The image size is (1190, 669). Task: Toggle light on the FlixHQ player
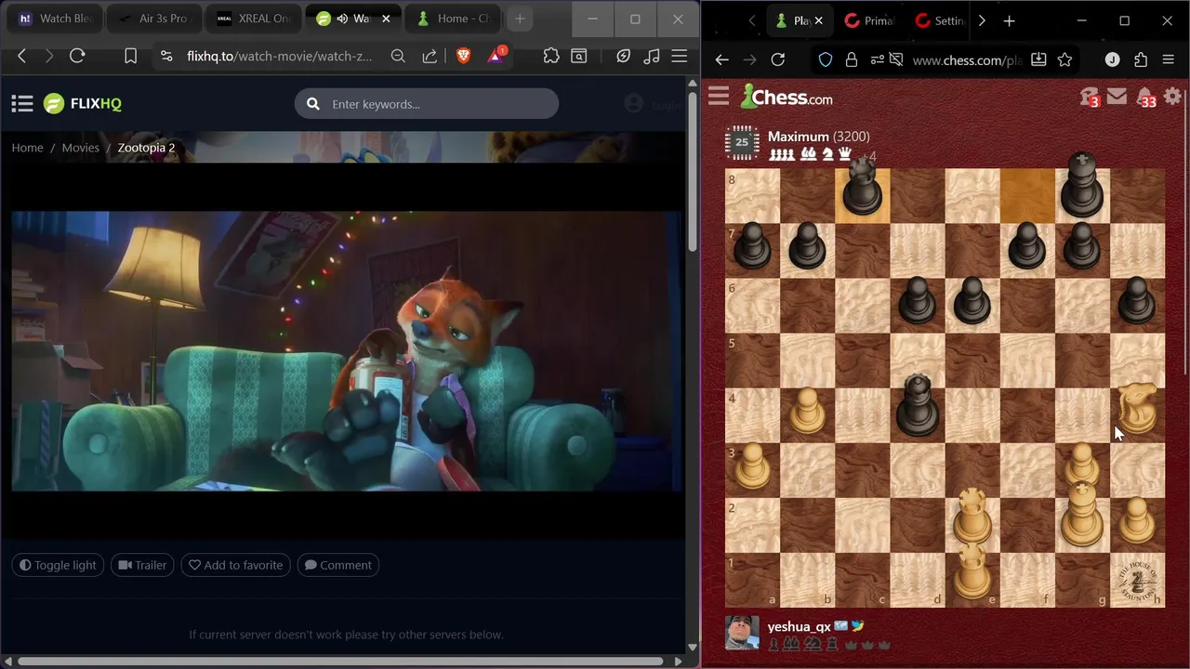(58, 565)
